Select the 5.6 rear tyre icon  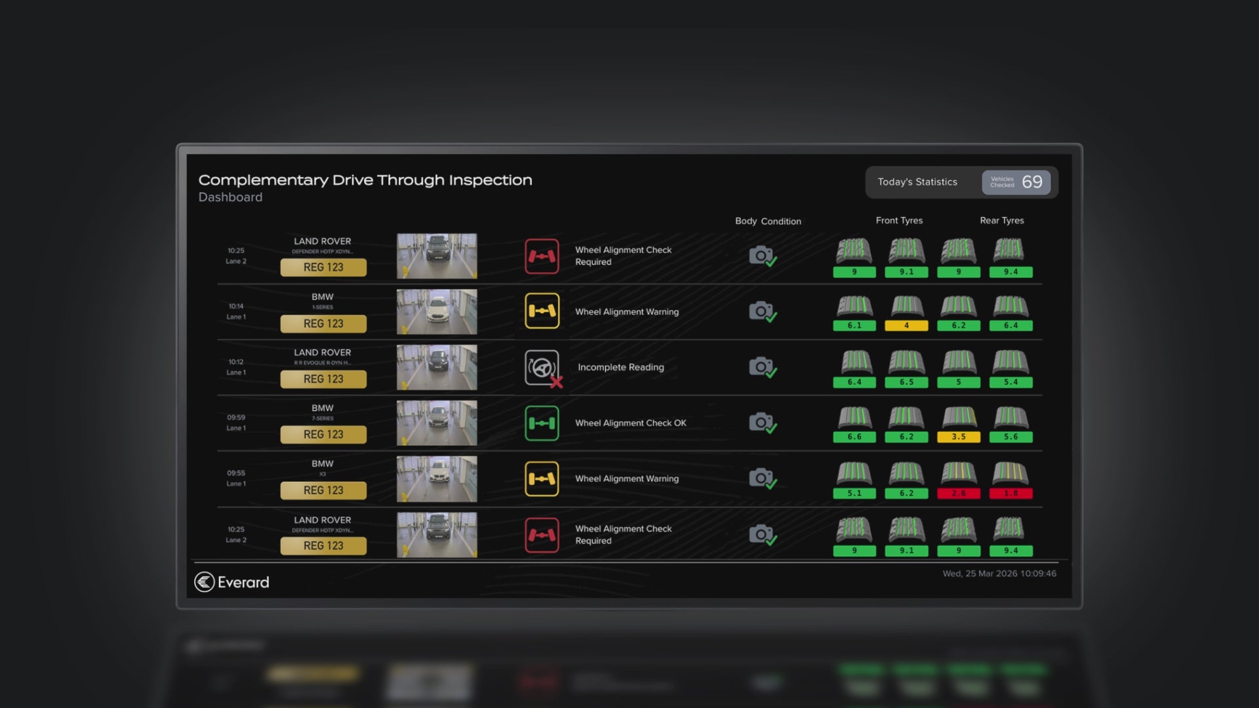click(1010, 424)
